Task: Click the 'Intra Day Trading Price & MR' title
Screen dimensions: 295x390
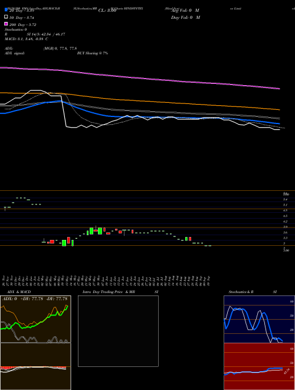Action: 109,292
